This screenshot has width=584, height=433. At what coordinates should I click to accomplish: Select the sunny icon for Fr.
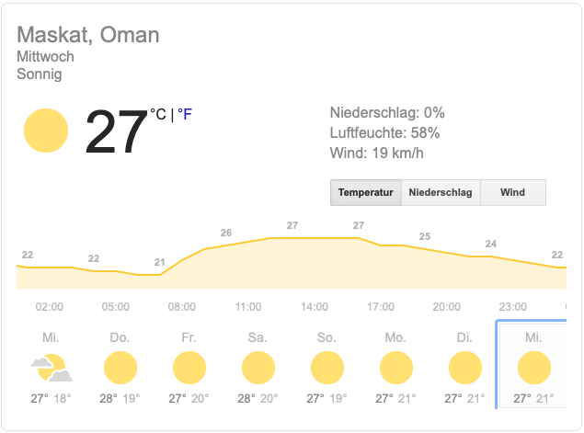(x=189, y=368)
